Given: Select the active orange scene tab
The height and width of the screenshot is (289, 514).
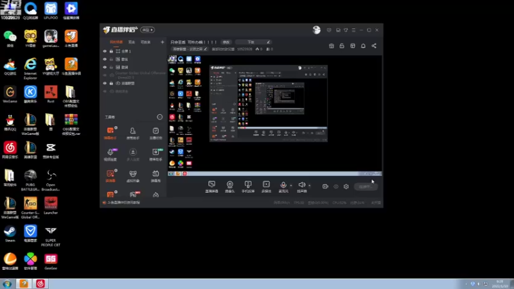Looking at the screenshot, I should 116,42.
